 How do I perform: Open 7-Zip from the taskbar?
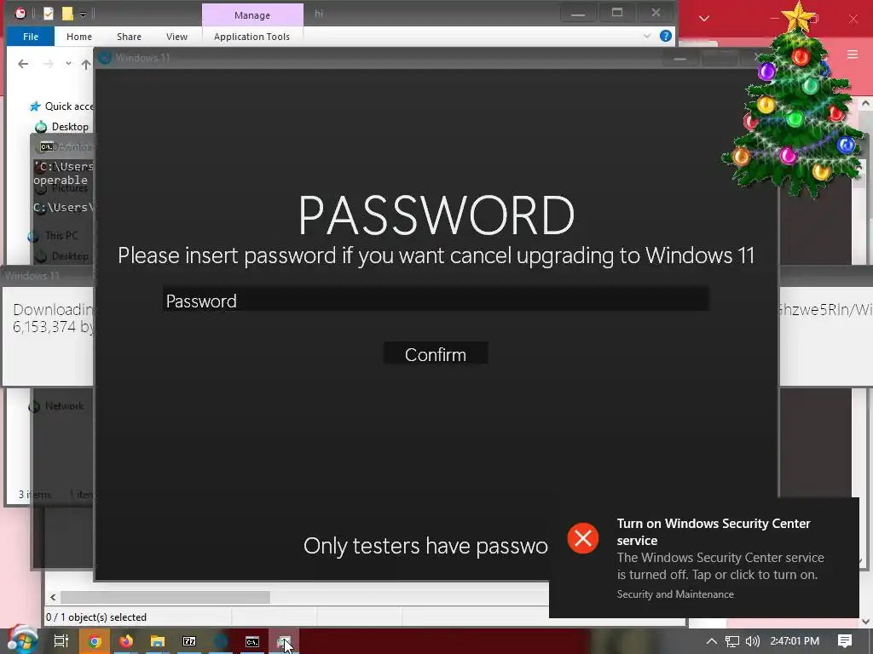click(189, 641)
